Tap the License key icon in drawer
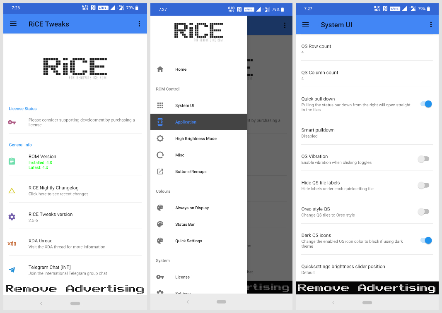 coord(160,277)
